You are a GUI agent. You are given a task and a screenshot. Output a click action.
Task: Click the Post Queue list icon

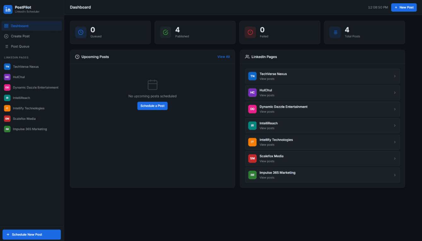pos(7,46)
